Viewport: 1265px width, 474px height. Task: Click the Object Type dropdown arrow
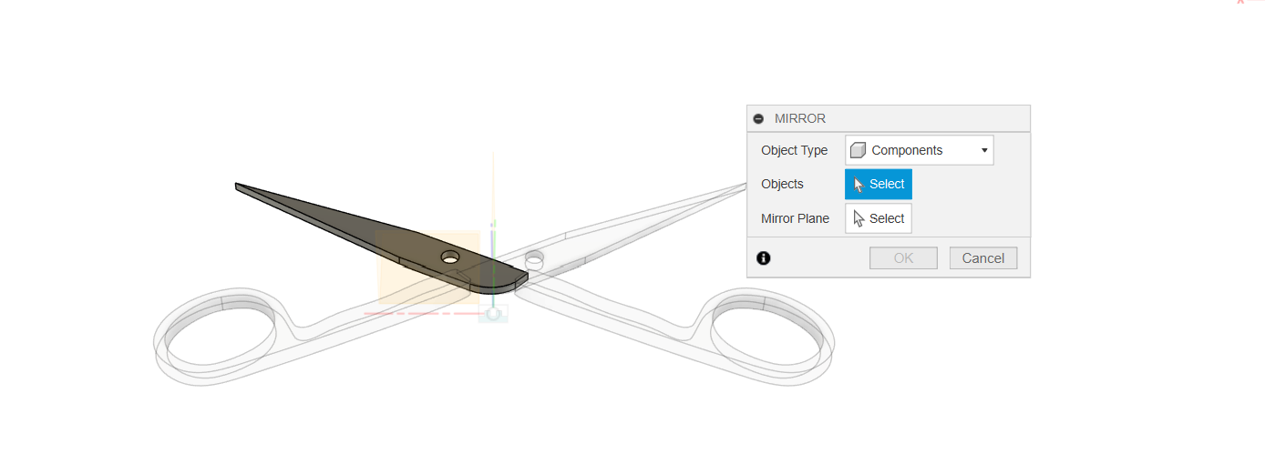coord(984,150)
